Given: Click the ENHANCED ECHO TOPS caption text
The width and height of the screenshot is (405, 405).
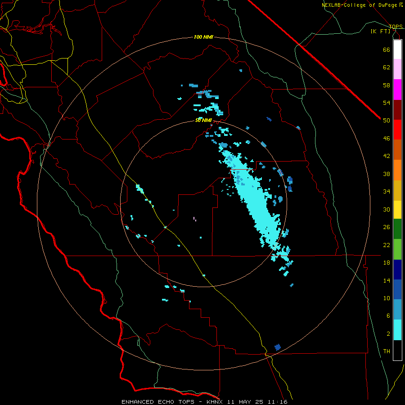Looking at the screenshot, I should click(158, 402).
